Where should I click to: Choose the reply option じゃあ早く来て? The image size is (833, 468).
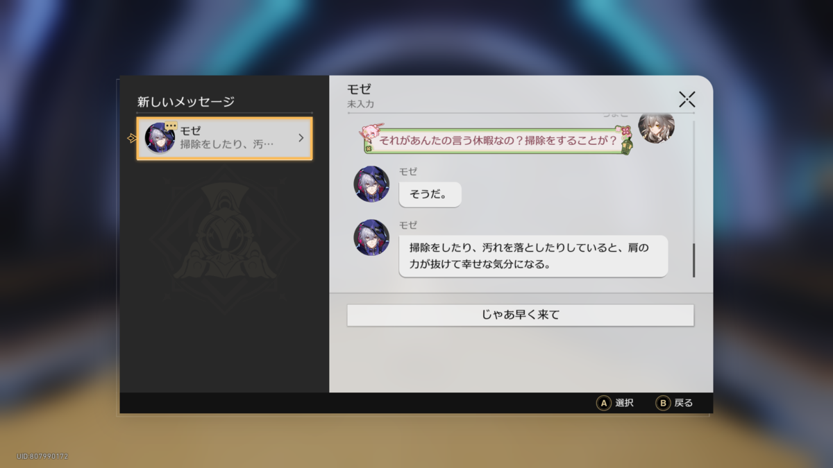521,315
